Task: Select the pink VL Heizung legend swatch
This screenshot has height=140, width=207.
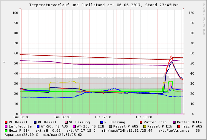Action: [x=66, y=122]
